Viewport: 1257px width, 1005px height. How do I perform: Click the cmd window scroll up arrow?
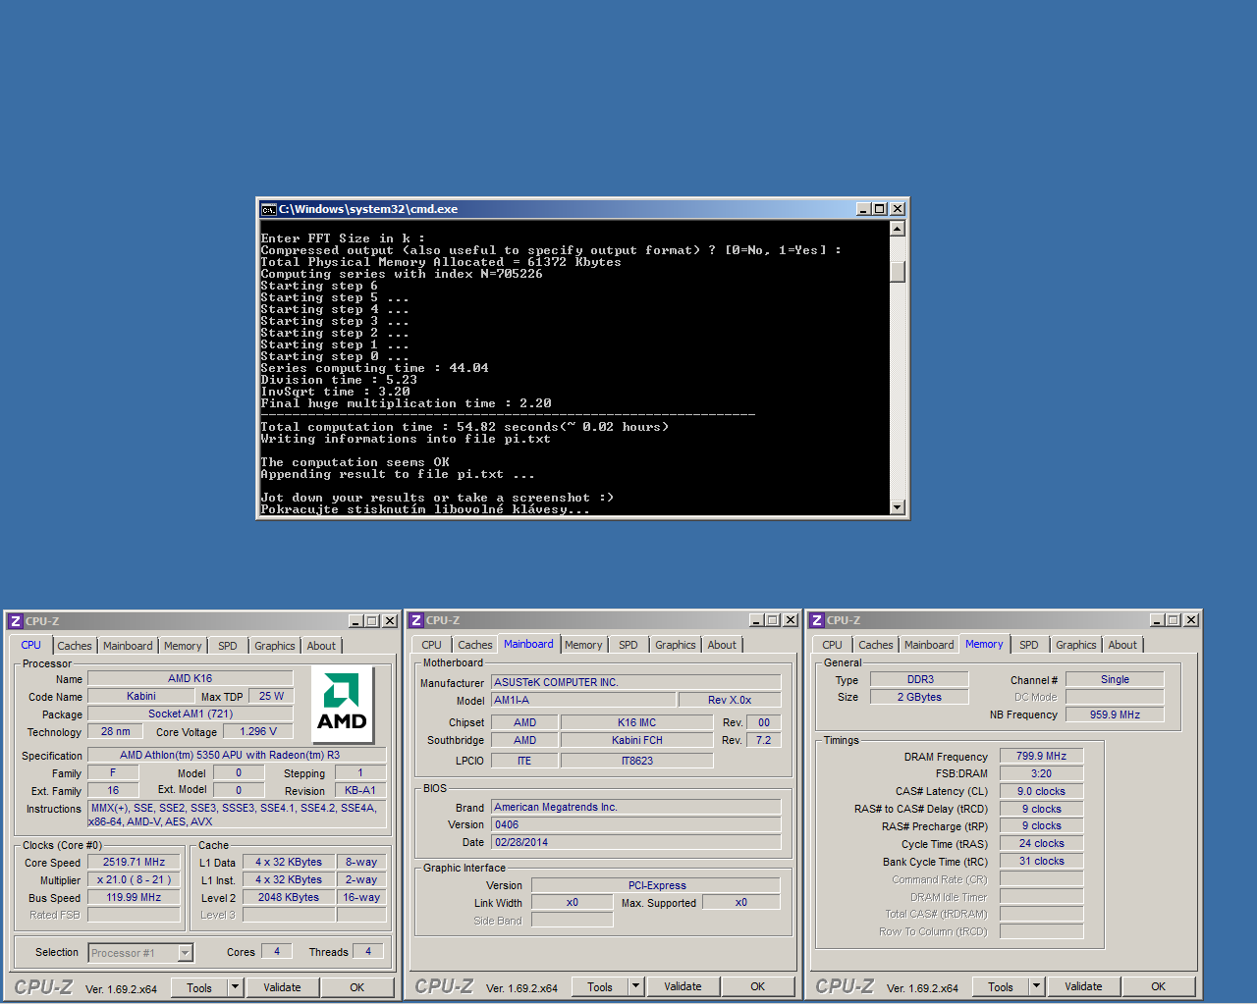(x=897, y=229)
